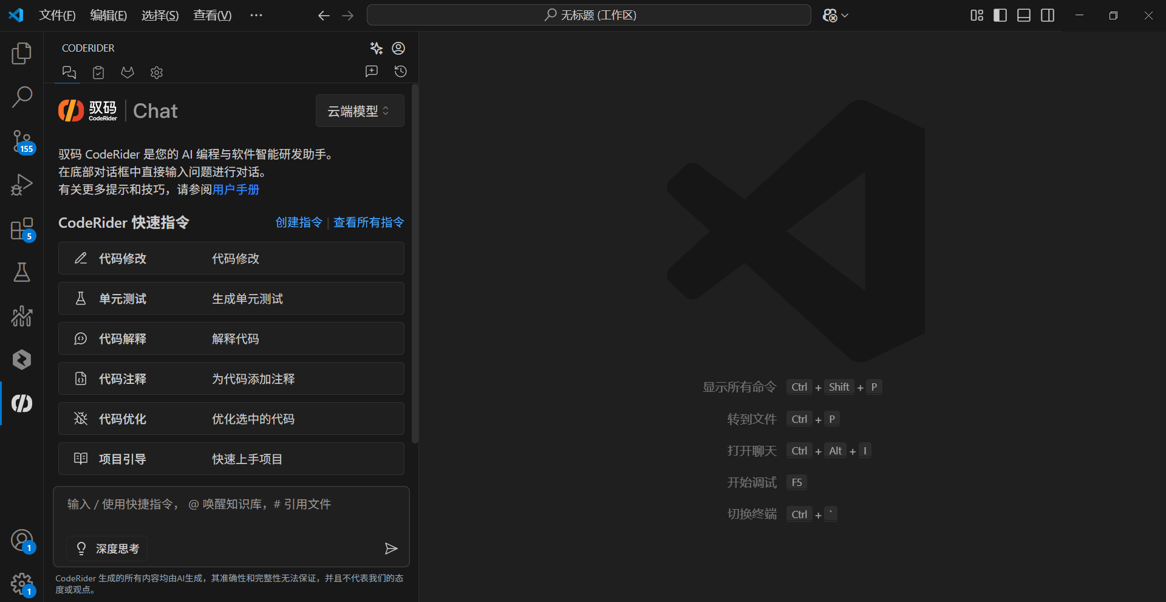Select the 代码修改 quick command

coord(231,258)
